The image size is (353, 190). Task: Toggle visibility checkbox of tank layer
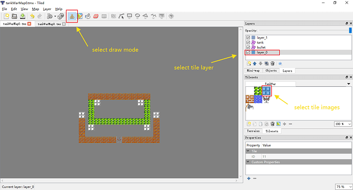point(248,42)
